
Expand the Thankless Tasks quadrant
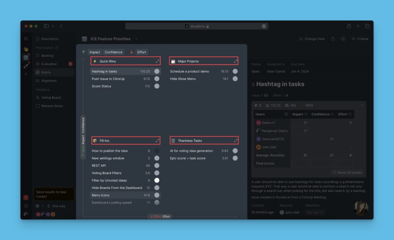(x=235, y=141)
